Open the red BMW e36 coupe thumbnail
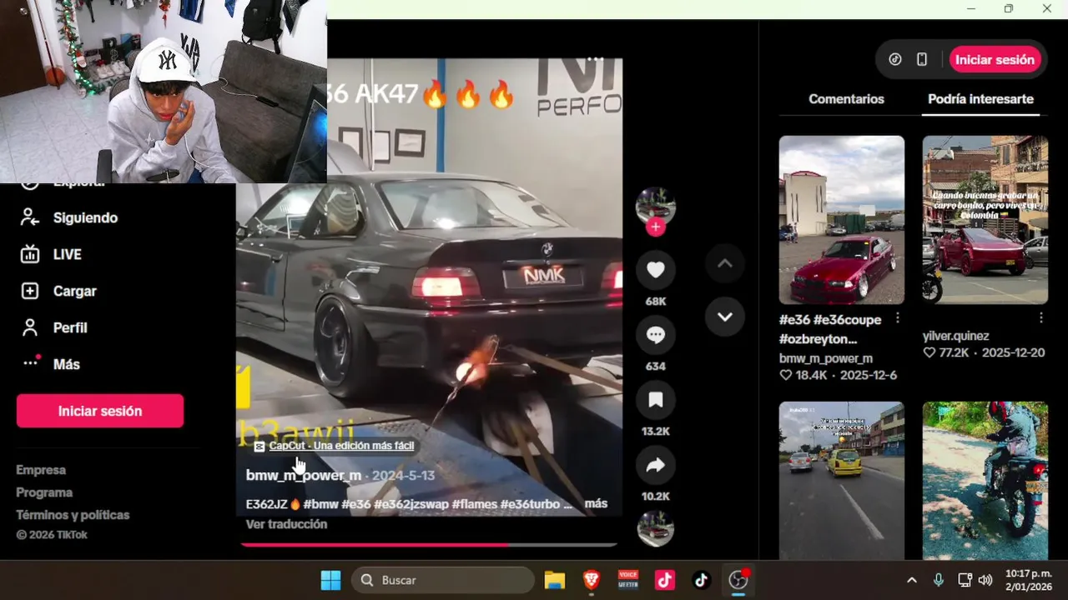The image size is (1068, 600). click(x=842, y=220)
